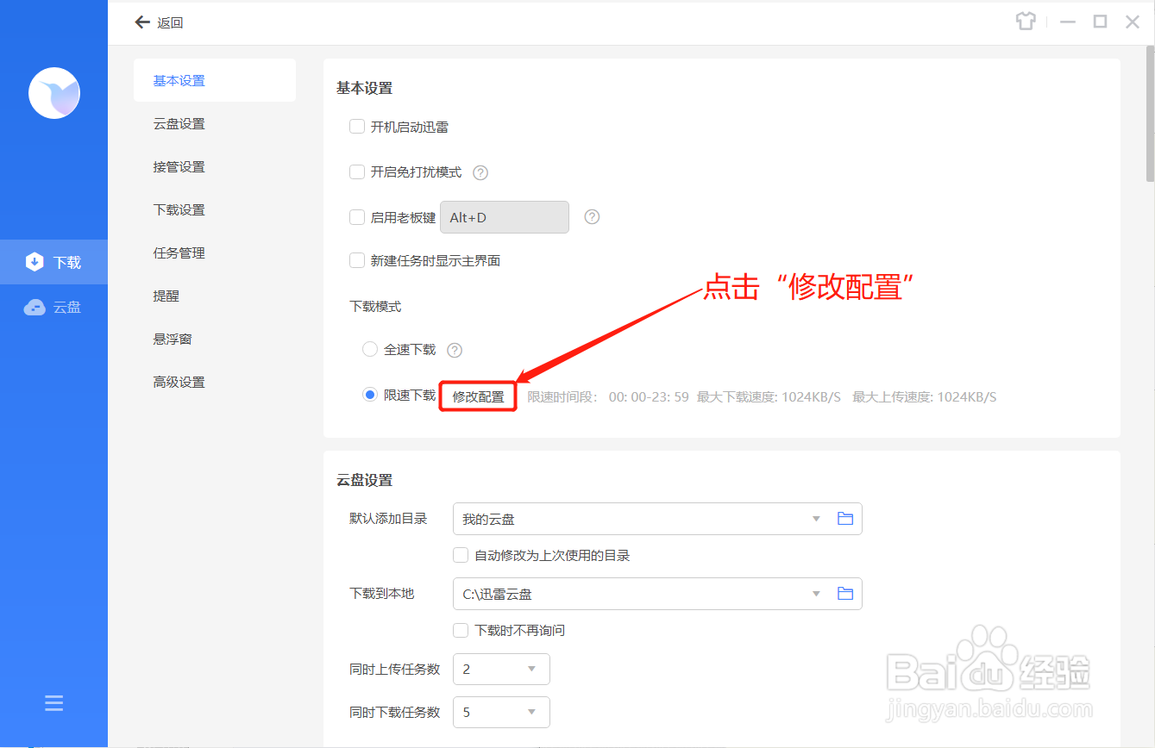This screenshot has width=1155, height=748.
Task: Expand 下载到本地 path dropdown arrow
Action: pyautogui.click(x=816, y=595)
